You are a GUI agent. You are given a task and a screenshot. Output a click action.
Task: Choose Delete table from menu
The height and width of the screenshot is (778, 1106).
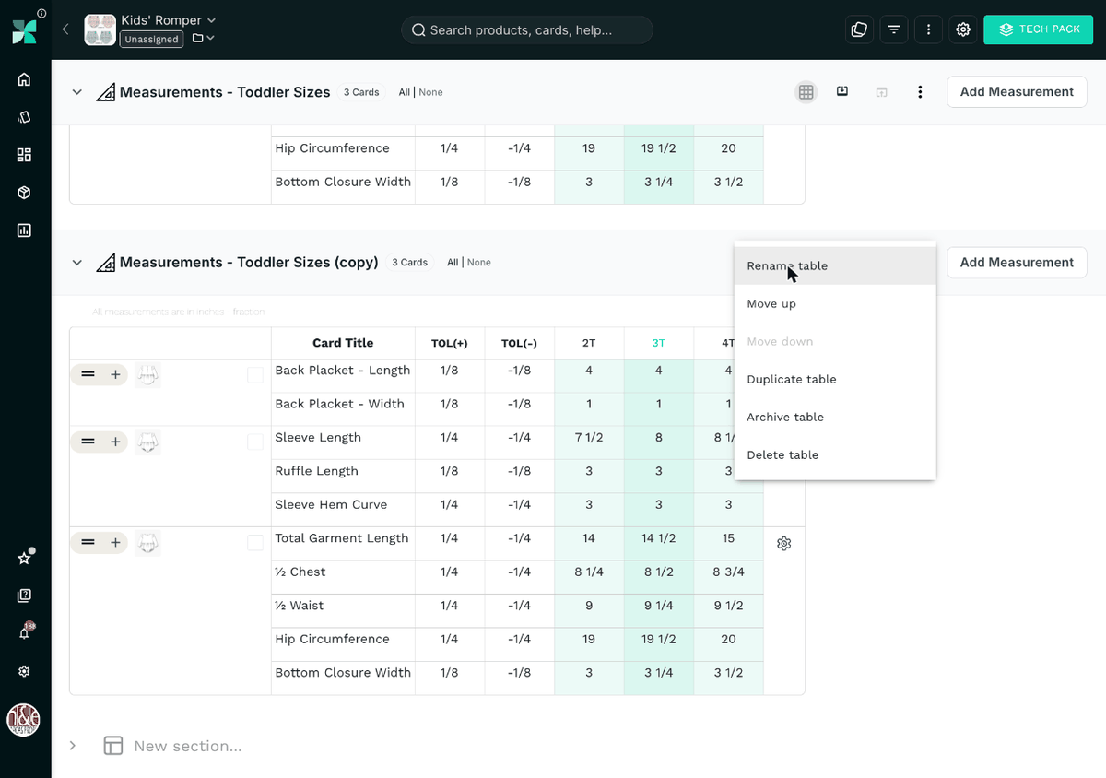point(835,454)
